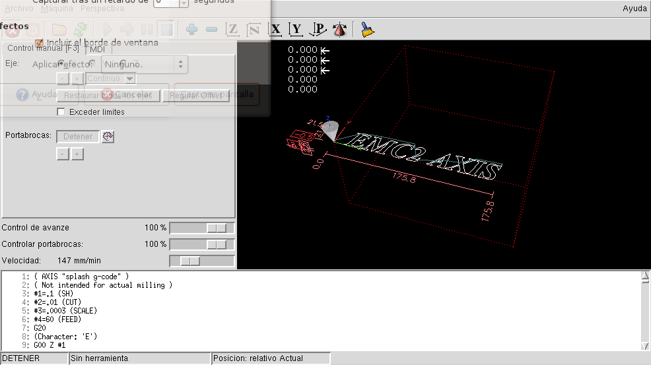Step through the program with the arrow icon
This screenshot has height=365, width=651.
(x=127, y=30)
